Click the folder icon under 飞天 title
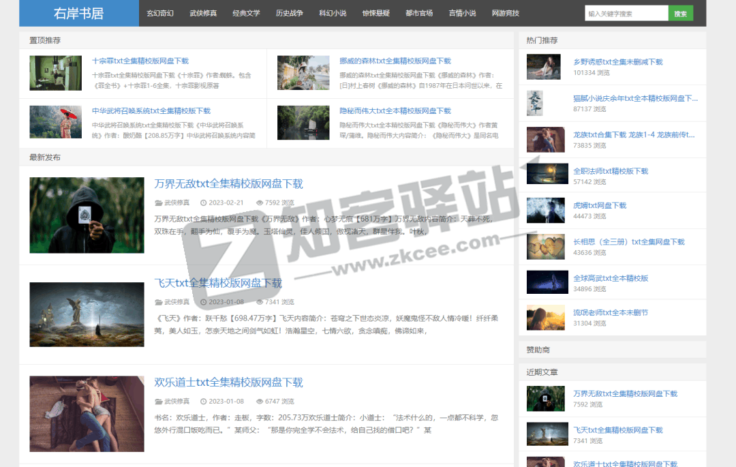This screenshot has width=736, height=467. click(x=159, y=302)
